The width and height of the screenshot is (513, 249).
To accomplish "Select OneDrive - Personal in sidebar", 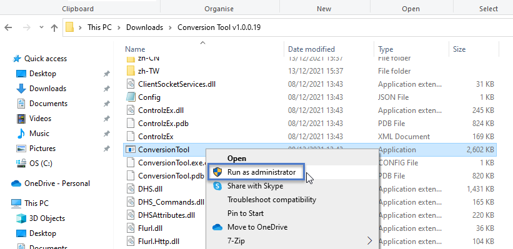I will (x=57, y=183).
